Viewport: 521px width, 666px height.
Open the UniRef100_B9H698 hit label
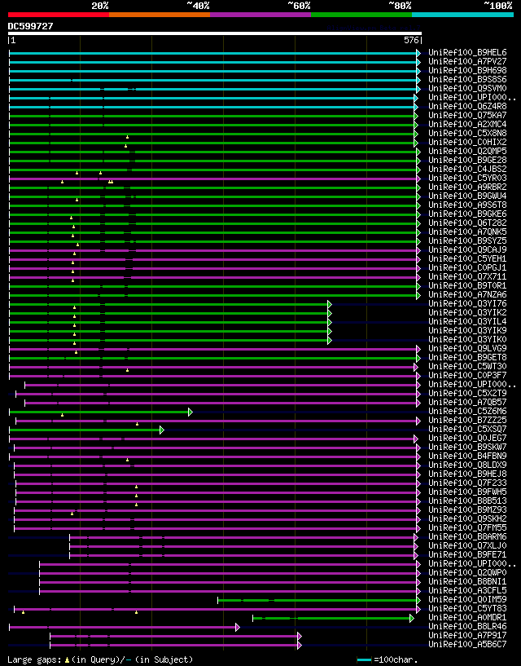(x=467, y=70)
